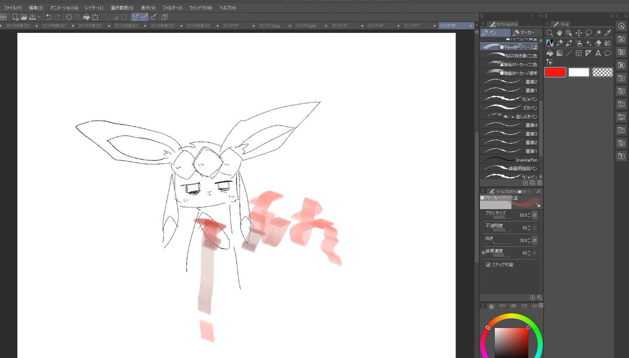
Task: Click inside the color square picker
Action: (x=512, y=343)
